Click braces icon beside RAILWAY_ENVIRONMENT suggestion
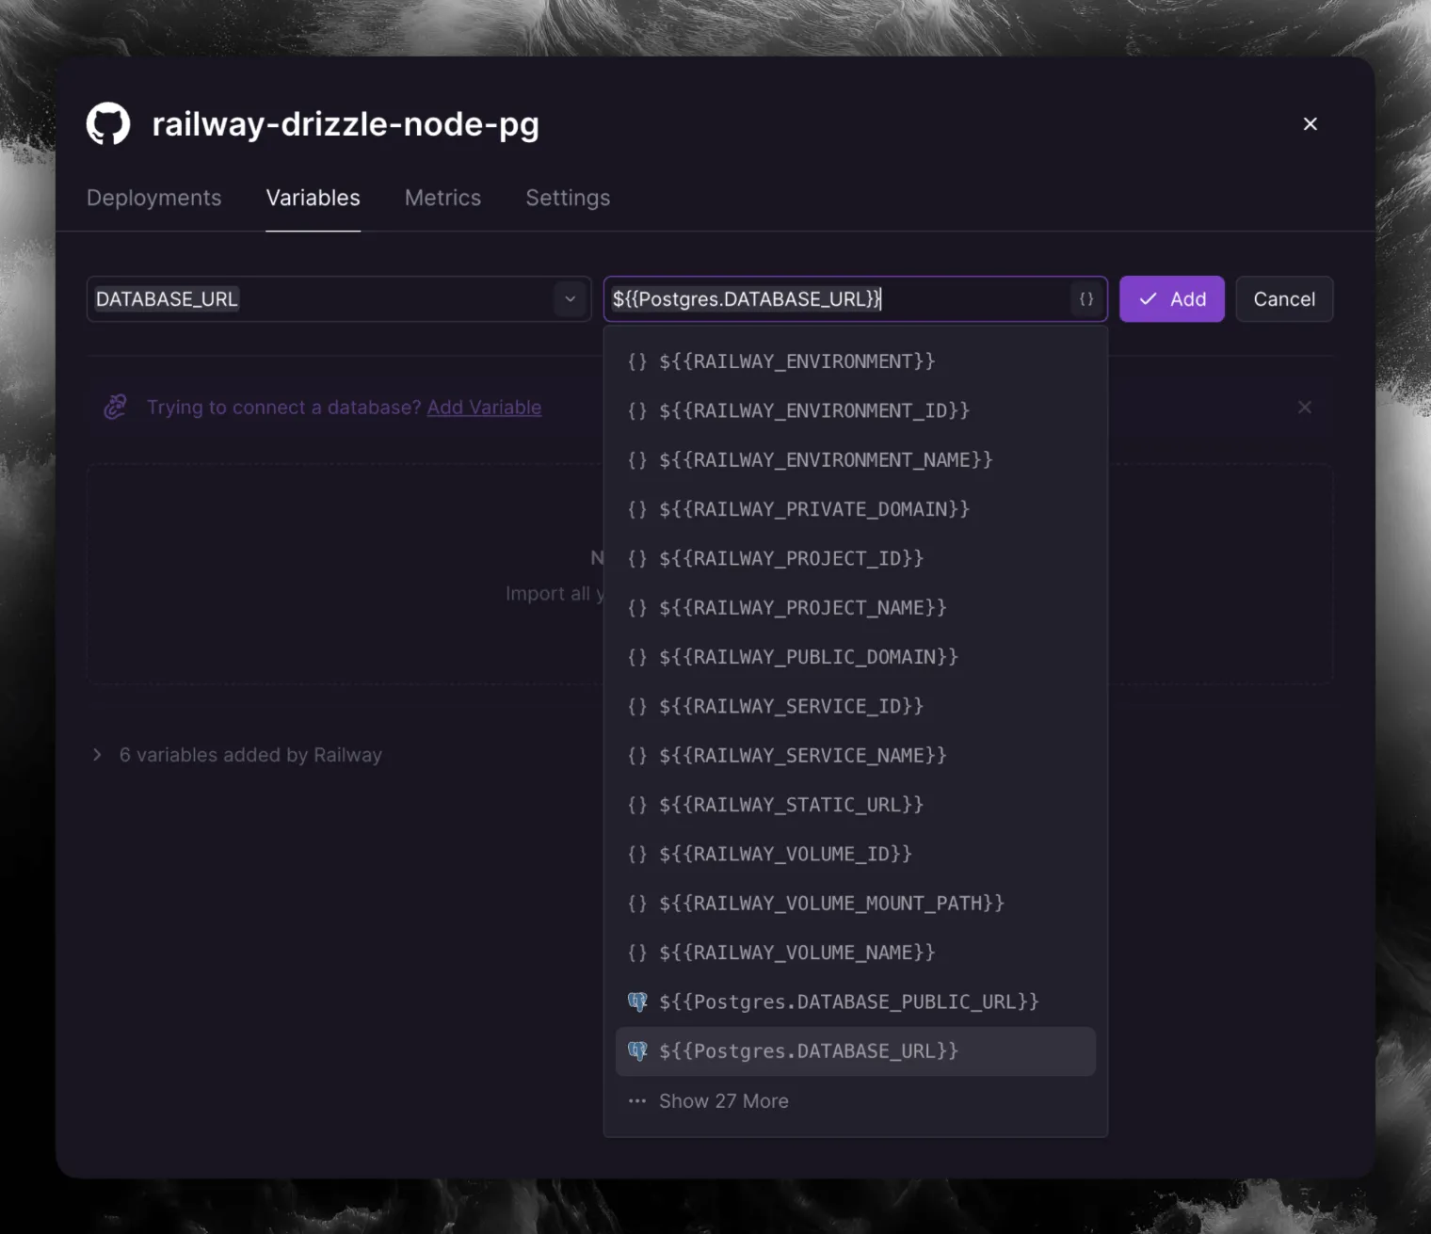The width and height of the screenshot is (1431, 1234). pyautogui.click(x=637, y=361)
